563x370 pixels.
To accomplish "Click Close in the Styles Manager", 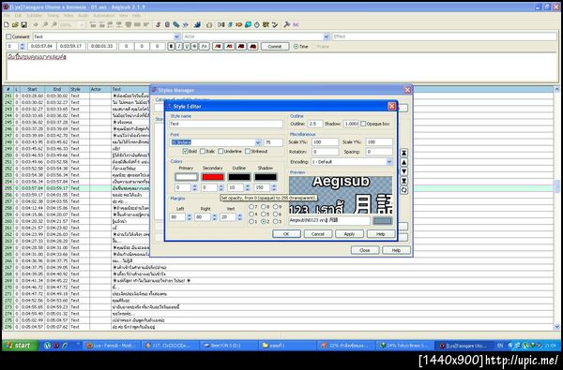I will tap(365, 250).
